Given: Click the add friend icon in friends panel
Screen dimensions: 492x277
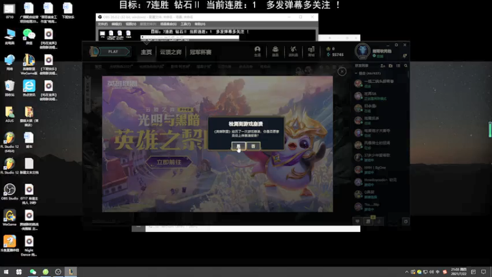Looking at the screenshot, I should coord(383,66).
